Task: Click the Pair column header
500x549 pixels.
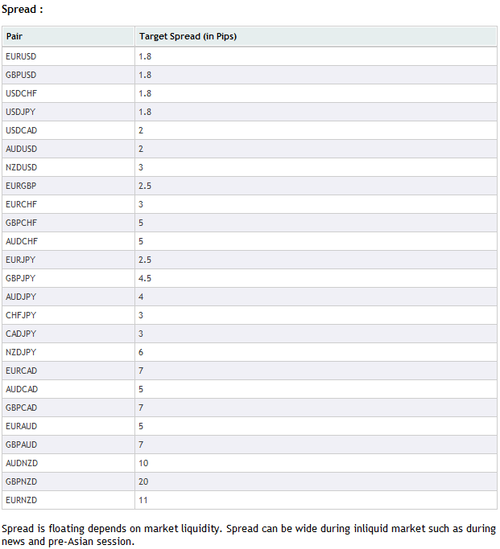Action: (x=68, y=36)
